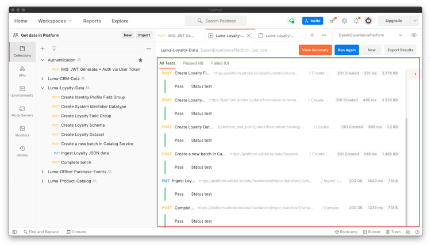Click the two-pane layout icon

(408, 232)
